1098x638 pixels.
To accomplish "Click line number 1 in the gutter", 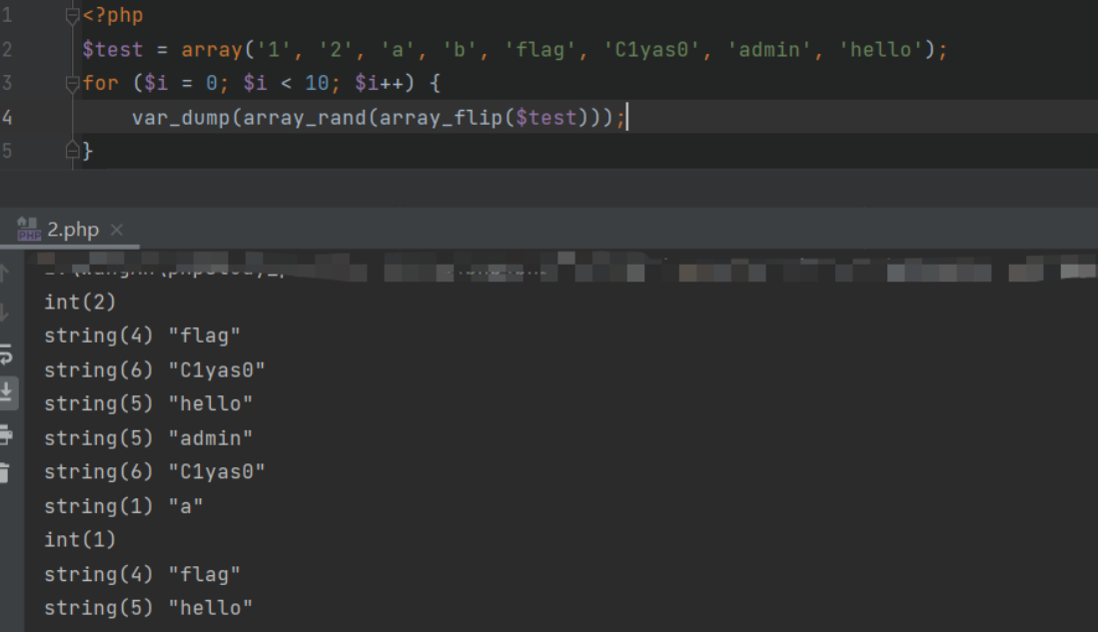I will coord(7,15).
